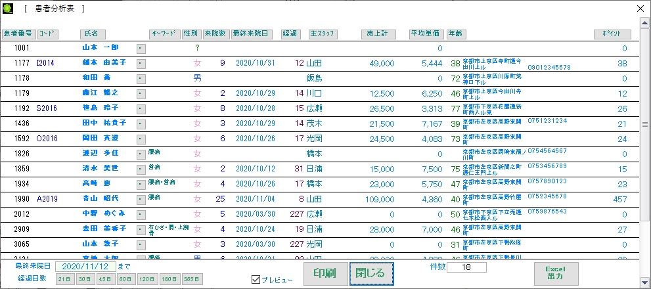Sort by 経過 column header
Image resolution: width=651 pixels, height=289 pixels.
coord(292,34)
